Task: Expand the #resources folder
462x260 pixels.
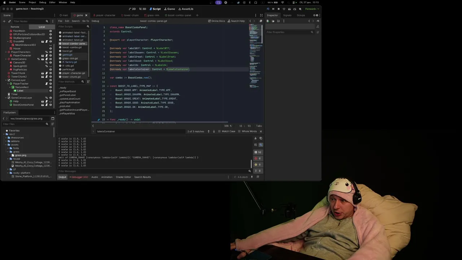Action: coord(6,138)
